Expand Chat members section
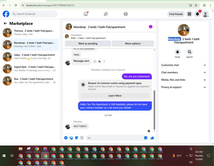 [184, 72]
